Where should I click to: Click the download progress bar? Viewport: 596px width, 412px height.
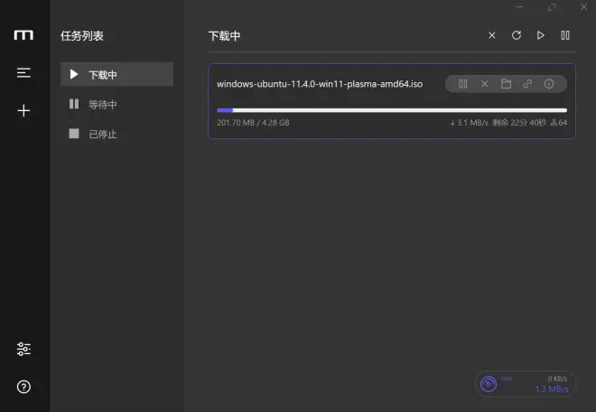392,110
